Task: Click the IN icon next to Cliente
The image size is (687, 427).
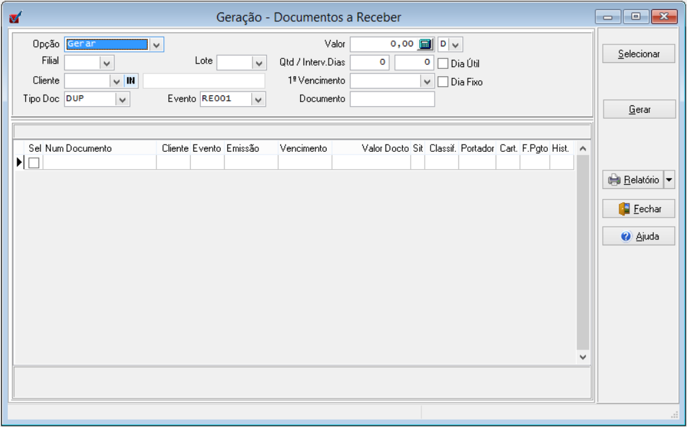Action: pos(131,81)
